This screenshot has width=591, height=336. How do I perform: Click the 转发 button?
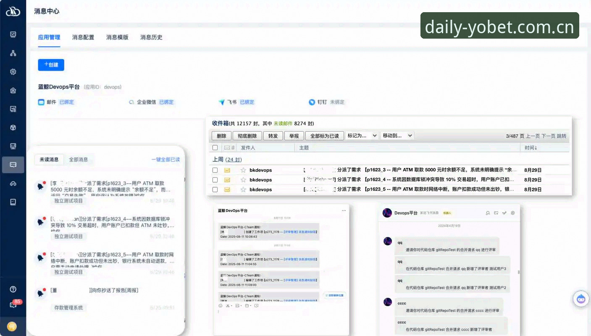click(x=273, y=136)
